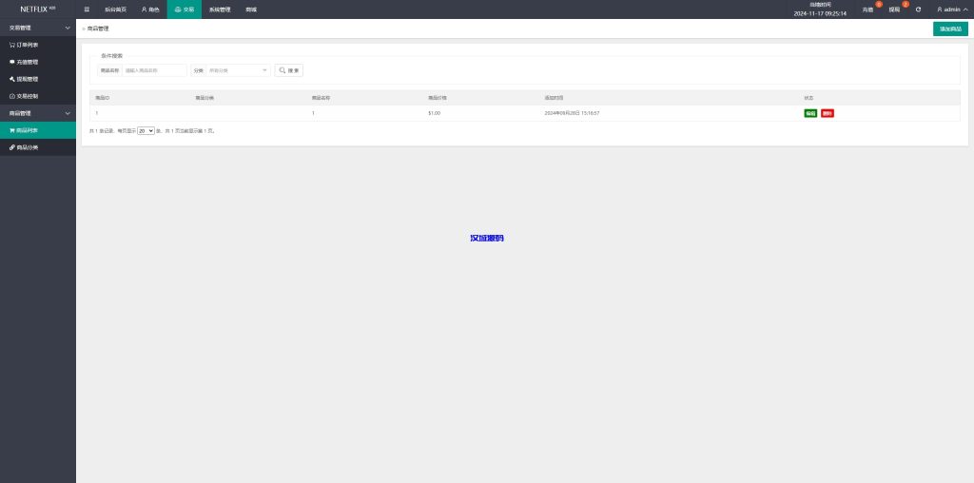This screenshot has height=483, width=974.
Task: Click the sidebar collapse hamburger icon
Action: (x=87, y=10)
